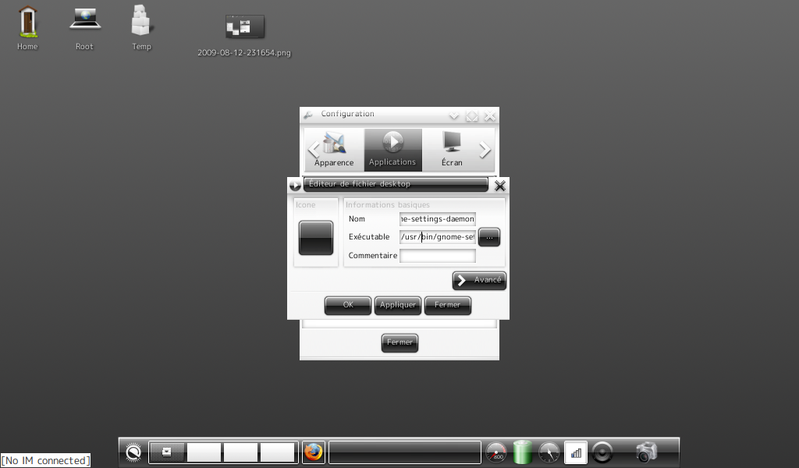Screen dimensions: 799x468
Task: Open the Root desktop icon
Action: tap(84, 20)
